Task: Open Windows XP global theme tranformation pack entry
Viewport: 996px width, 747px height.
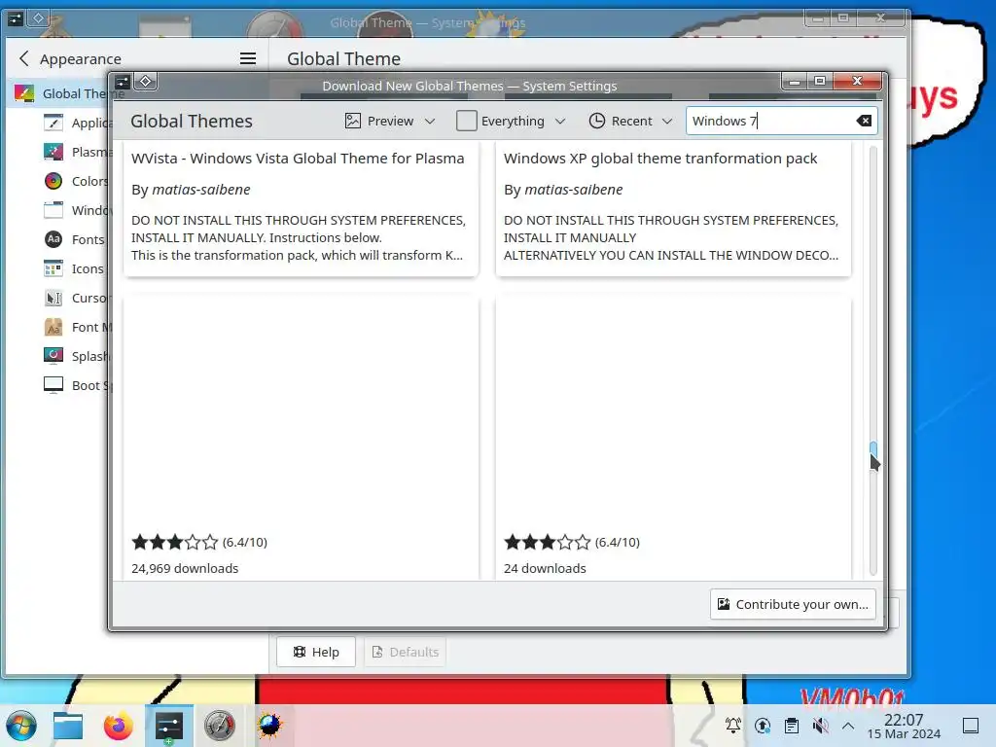Action: pyautogui.click(x=660, y=159)
